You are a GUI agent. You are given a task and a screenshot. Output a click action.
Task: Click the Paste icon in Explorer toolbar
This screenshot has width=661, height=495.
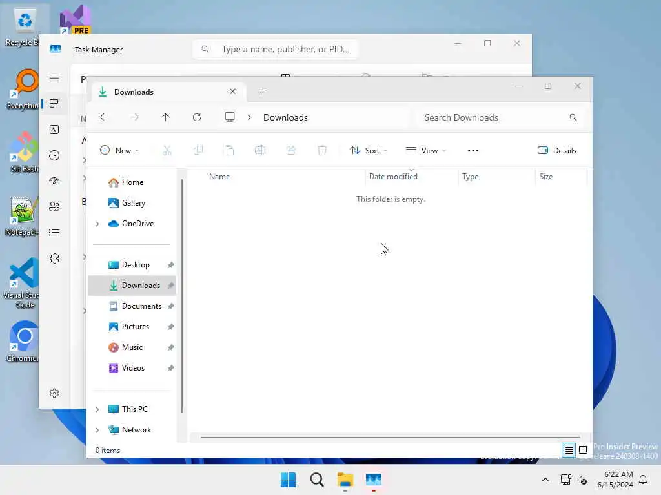tap(229, 150)
